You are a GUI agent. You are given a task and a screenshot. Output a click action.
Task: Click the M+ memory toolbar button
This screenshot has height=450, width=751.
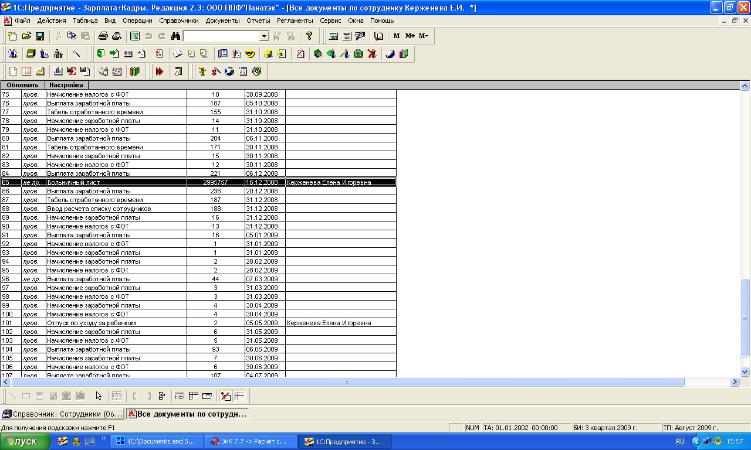[410, 36]
